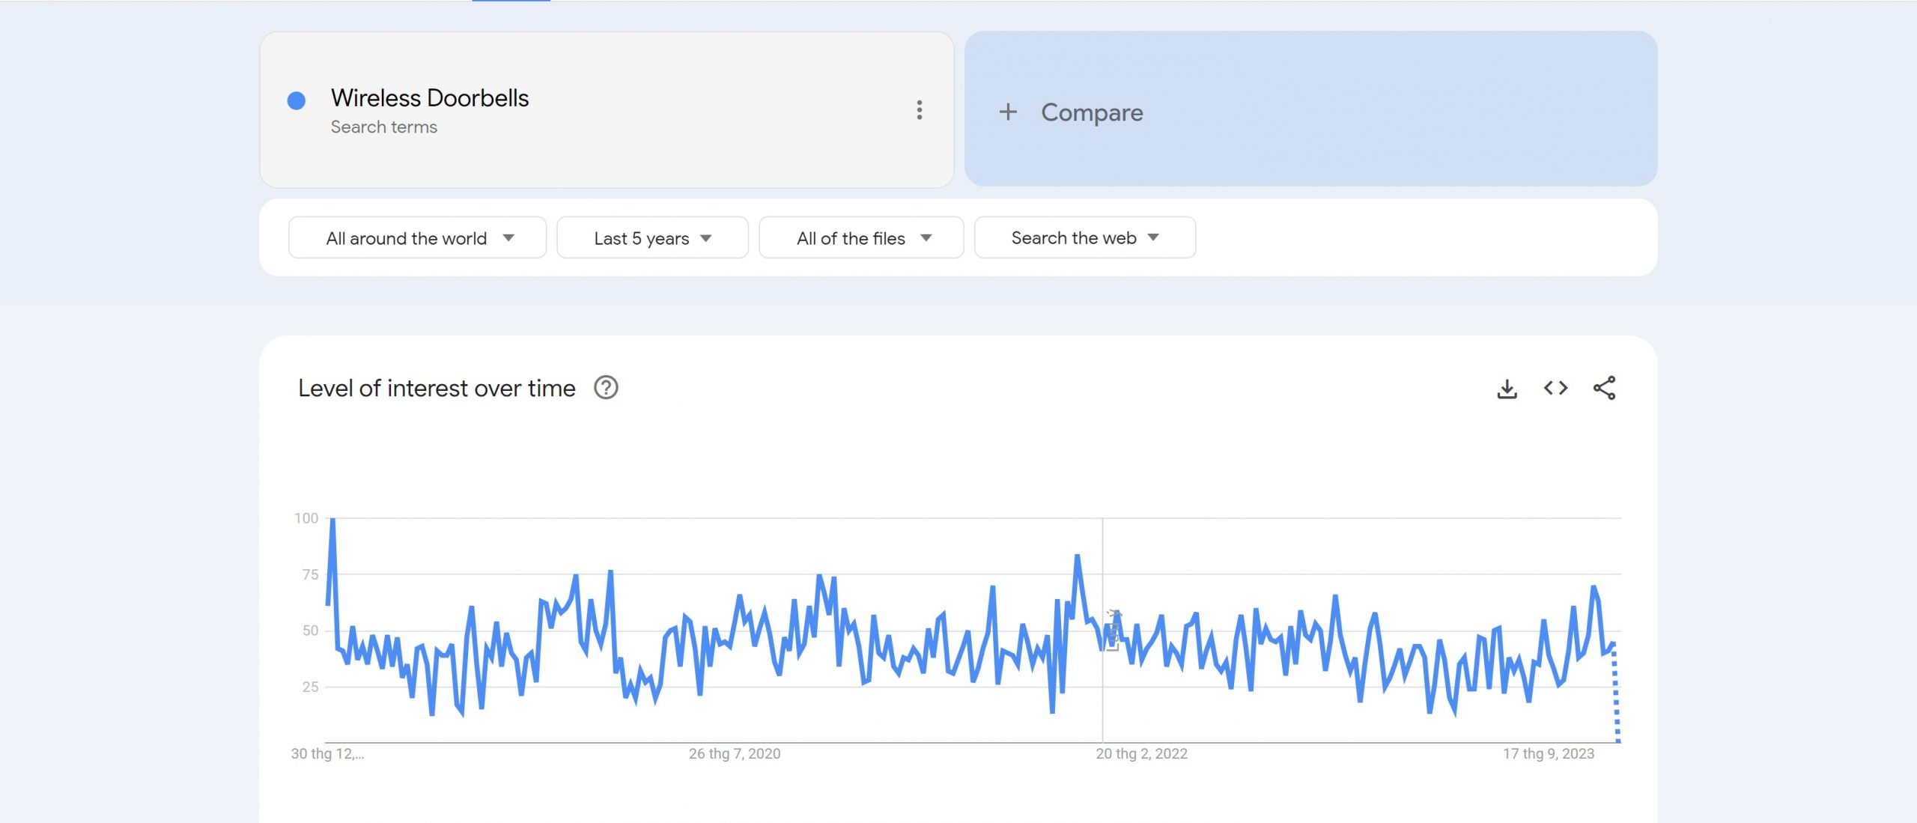Expand the All of the files category dropdown
Image resolution: width=1917 pixels, height=823 pixels.
tap(861, 238)
